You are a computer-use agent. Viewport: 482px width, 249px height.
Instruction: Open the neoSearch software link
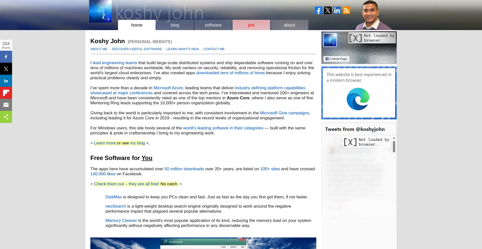tap(116, 206)
